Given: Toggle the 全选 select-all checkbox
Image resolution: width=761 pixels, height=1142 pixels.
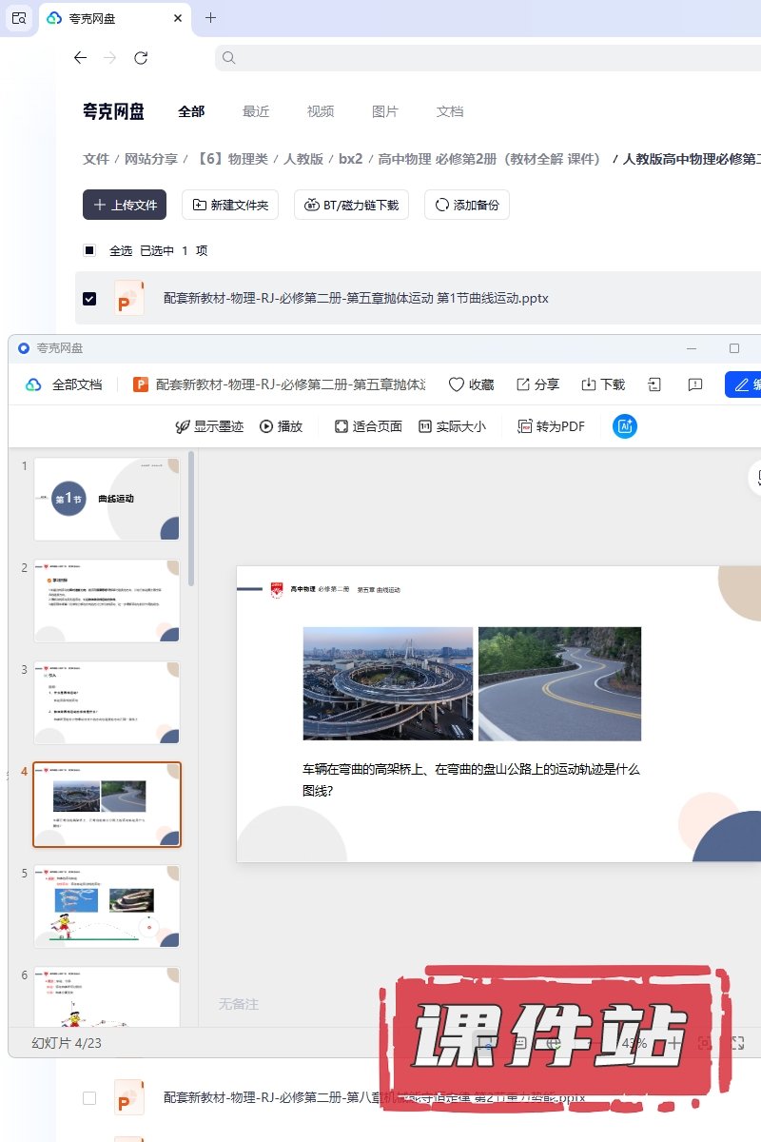Looking at the screenshot, I should [89, 250].
